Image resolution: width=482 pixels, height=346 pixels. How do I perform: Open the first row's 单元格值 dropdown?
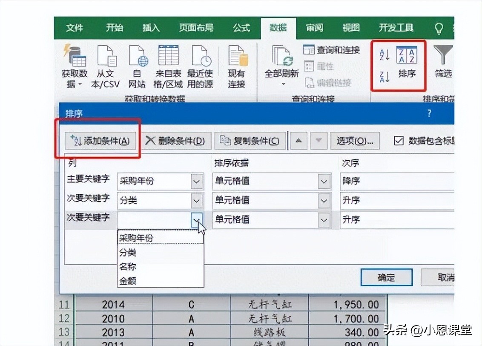tap(324, 181)
